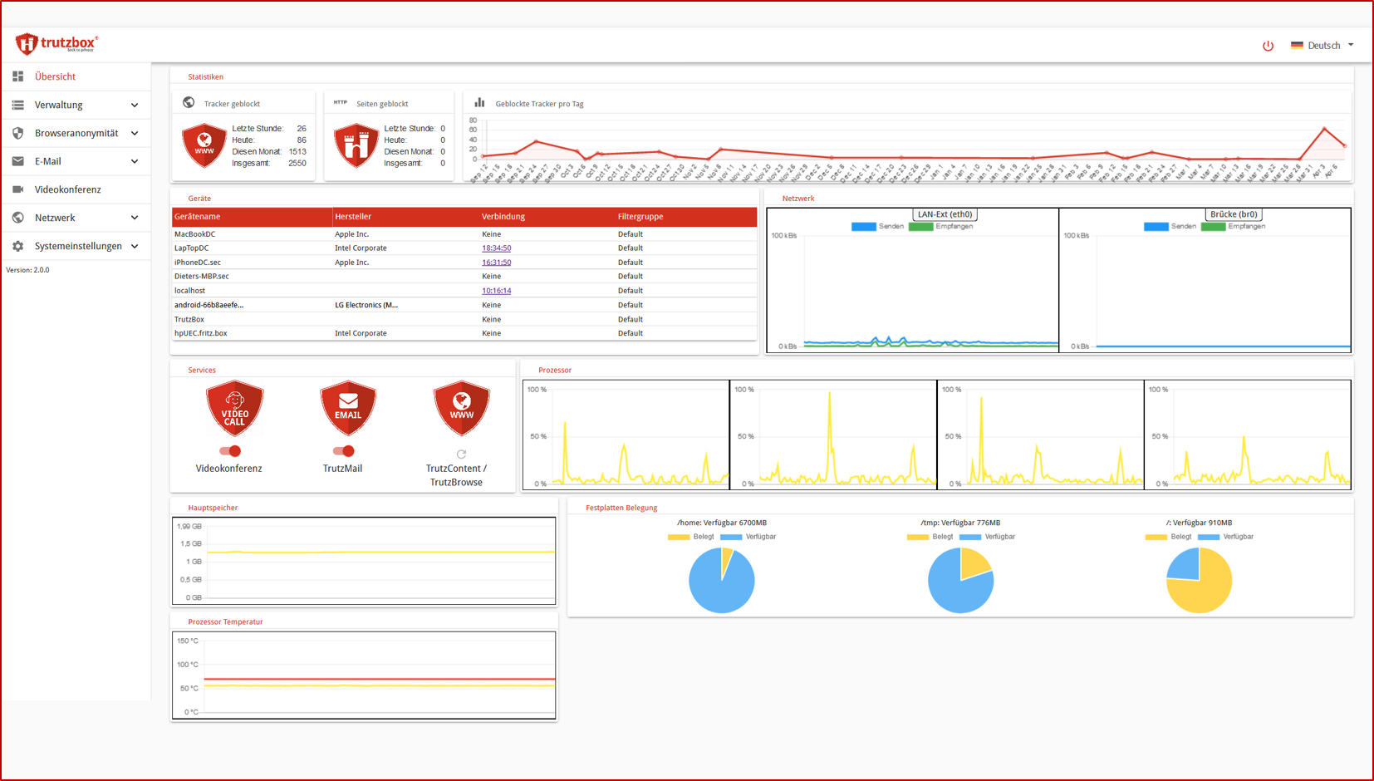This screenshot has width=1374, height=781.
Task: Click the Belegt legend of /tmp chart
Action: 930,537
